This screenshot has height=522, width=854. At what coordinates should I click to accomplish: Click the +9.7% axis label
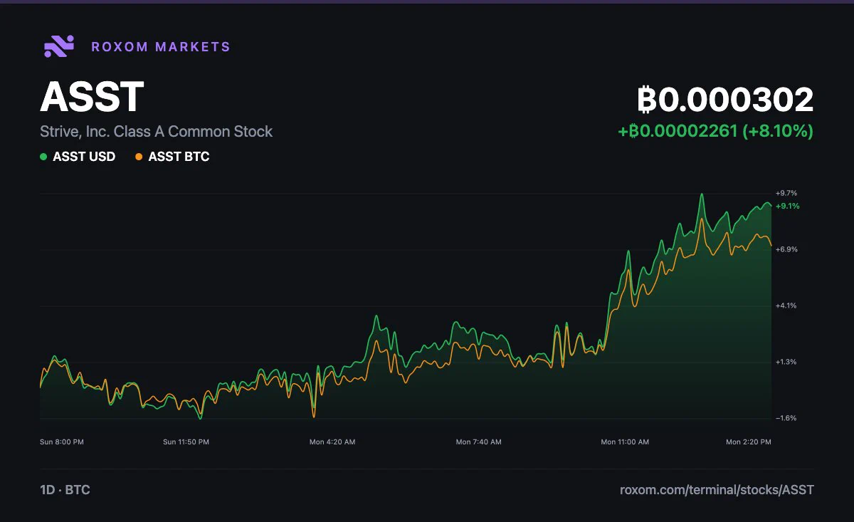click(x=786, y=193)
